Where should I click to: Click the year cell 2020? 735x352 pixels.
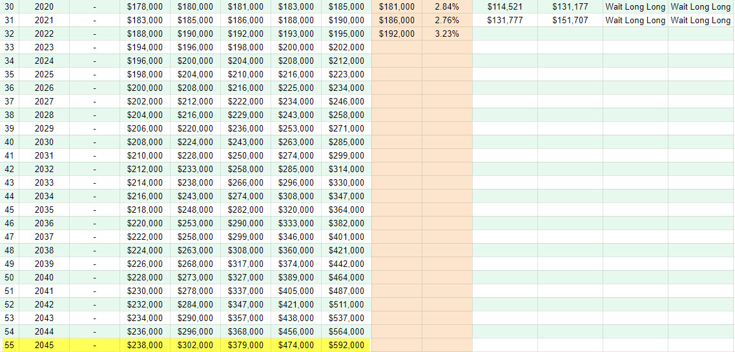coord(44,6)
